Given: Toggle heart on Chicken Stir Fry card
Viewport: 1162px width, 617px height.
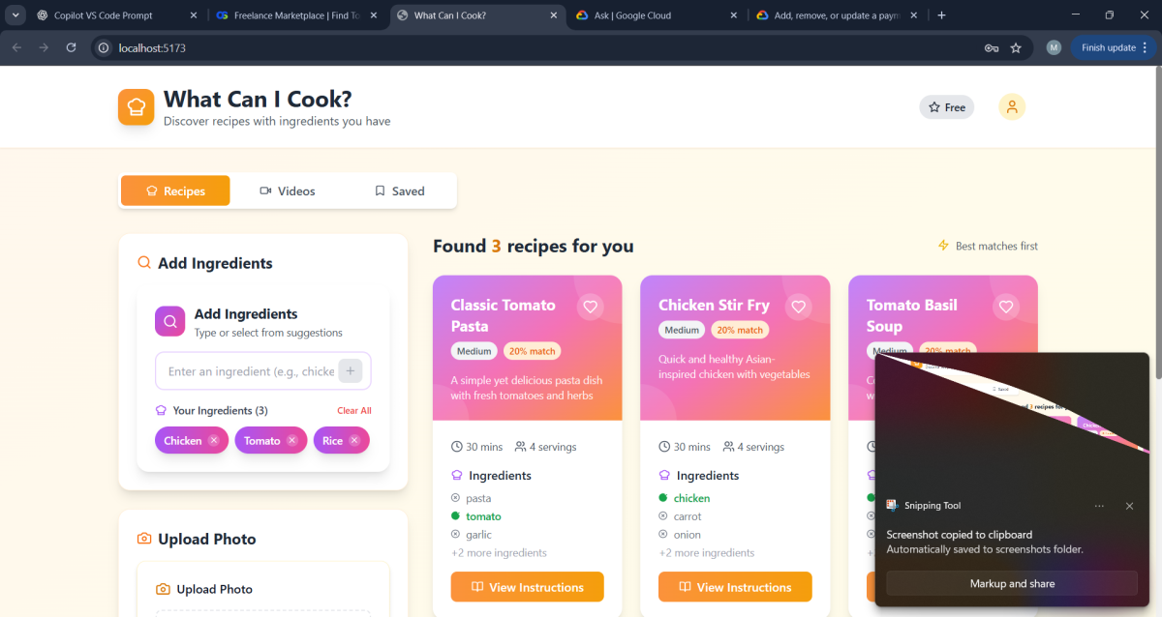Looking at the screenshot, I should [x=798, y=307].
